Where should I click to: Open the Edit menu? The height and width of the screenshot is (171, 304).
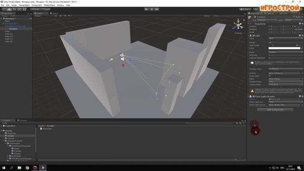click(8, 5)
